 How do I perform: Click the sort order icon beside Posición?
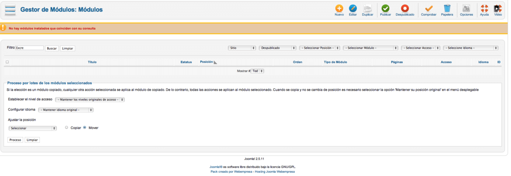(x=215, y=62)
